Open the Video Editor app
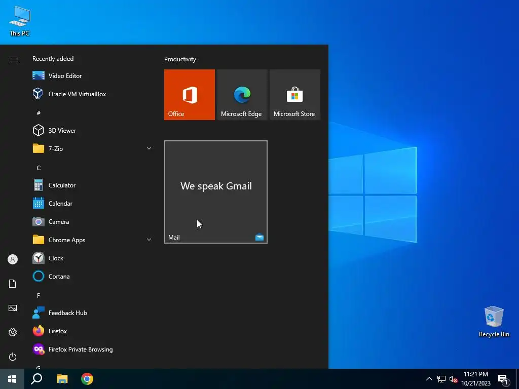This screenshot has height=389, width=519. (x=92, y=76)
